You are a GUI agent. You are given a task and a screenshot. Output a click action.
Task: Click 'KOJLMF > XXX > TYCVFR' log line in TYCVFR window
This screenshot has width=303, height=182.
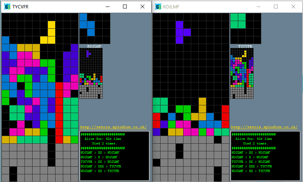point(101,166)
